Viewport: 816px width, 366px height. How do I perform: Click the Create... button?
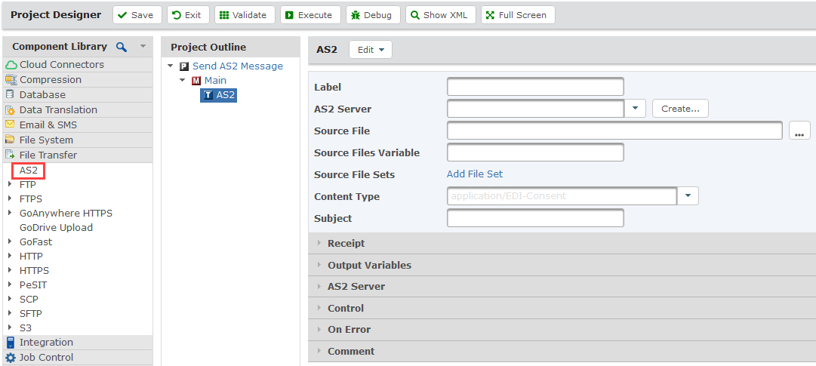[680, 109]
